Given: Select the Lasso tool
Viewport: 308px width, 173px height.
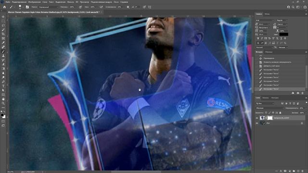Looking at the screenshot, I should coord(3,25).
